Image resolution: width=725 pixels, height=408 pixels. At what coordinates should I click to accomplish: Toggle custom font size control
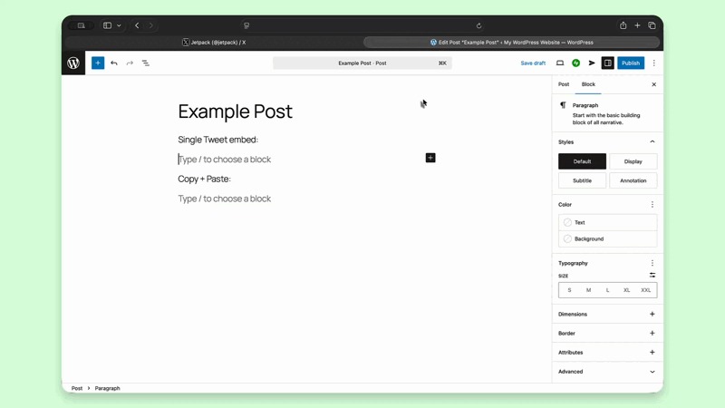click(652, 276)
